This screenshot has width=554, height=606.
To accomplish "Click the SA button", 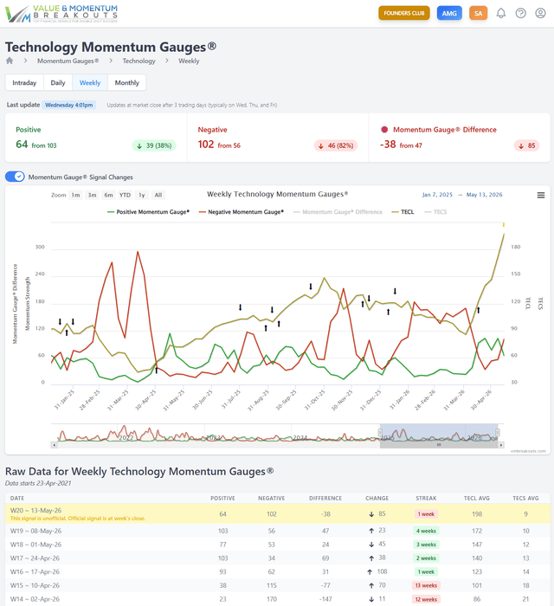I will click(x=479, y=13).
